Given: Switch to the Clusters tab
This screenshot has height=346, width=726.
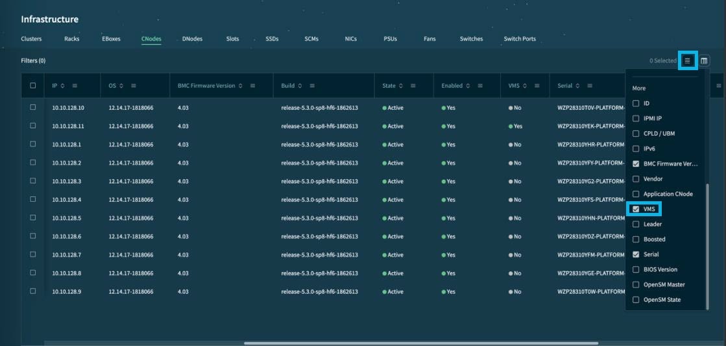Looking at the screenshot, I should click(x=31, y=39).
